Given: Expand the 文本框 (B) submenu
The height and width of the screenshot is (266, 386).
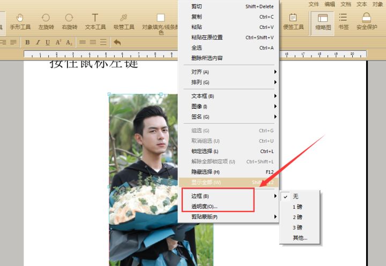Looking at the screenshot, I should (x=229, y=96).
